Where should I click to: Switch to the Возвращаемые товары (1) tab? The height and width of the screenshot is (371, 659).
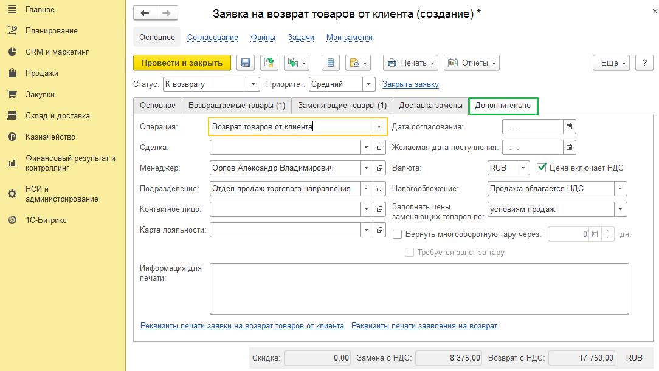coord(236,106)
